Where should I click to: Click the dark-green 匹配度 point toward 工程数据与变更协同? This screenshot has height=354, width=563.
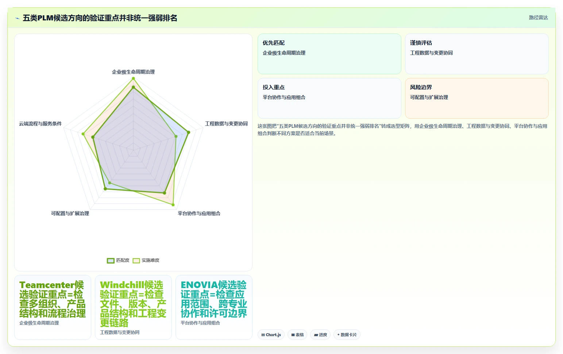[x=188, y=133]
